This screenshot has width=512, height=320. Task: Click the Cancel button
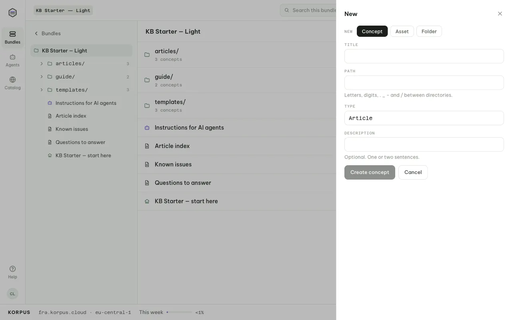click(413, 172)
